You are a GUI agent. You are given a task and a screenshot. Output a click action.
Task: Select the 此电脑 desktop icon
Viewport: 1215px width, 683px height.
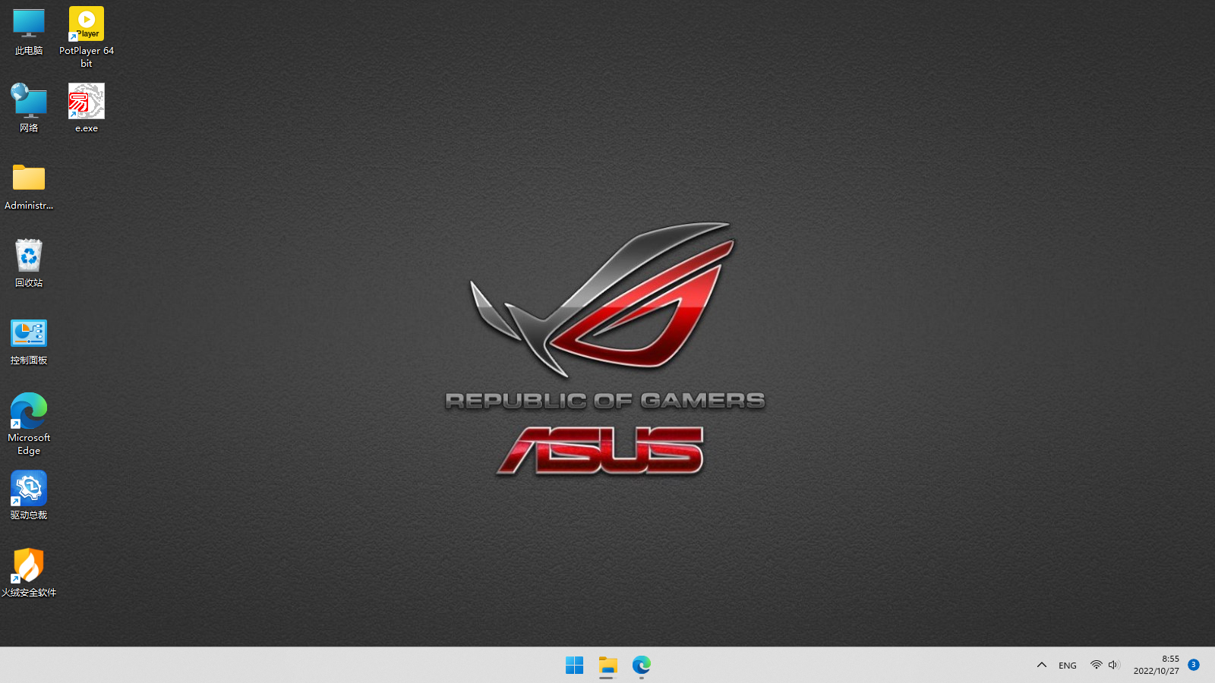click(x=29, y=32)
